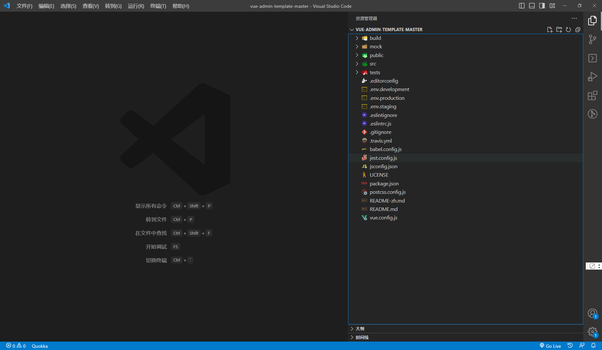Open the 查看(V) menu
Image resolution: width=602 pixels, height=350 pixels.
tap(91, 6)
